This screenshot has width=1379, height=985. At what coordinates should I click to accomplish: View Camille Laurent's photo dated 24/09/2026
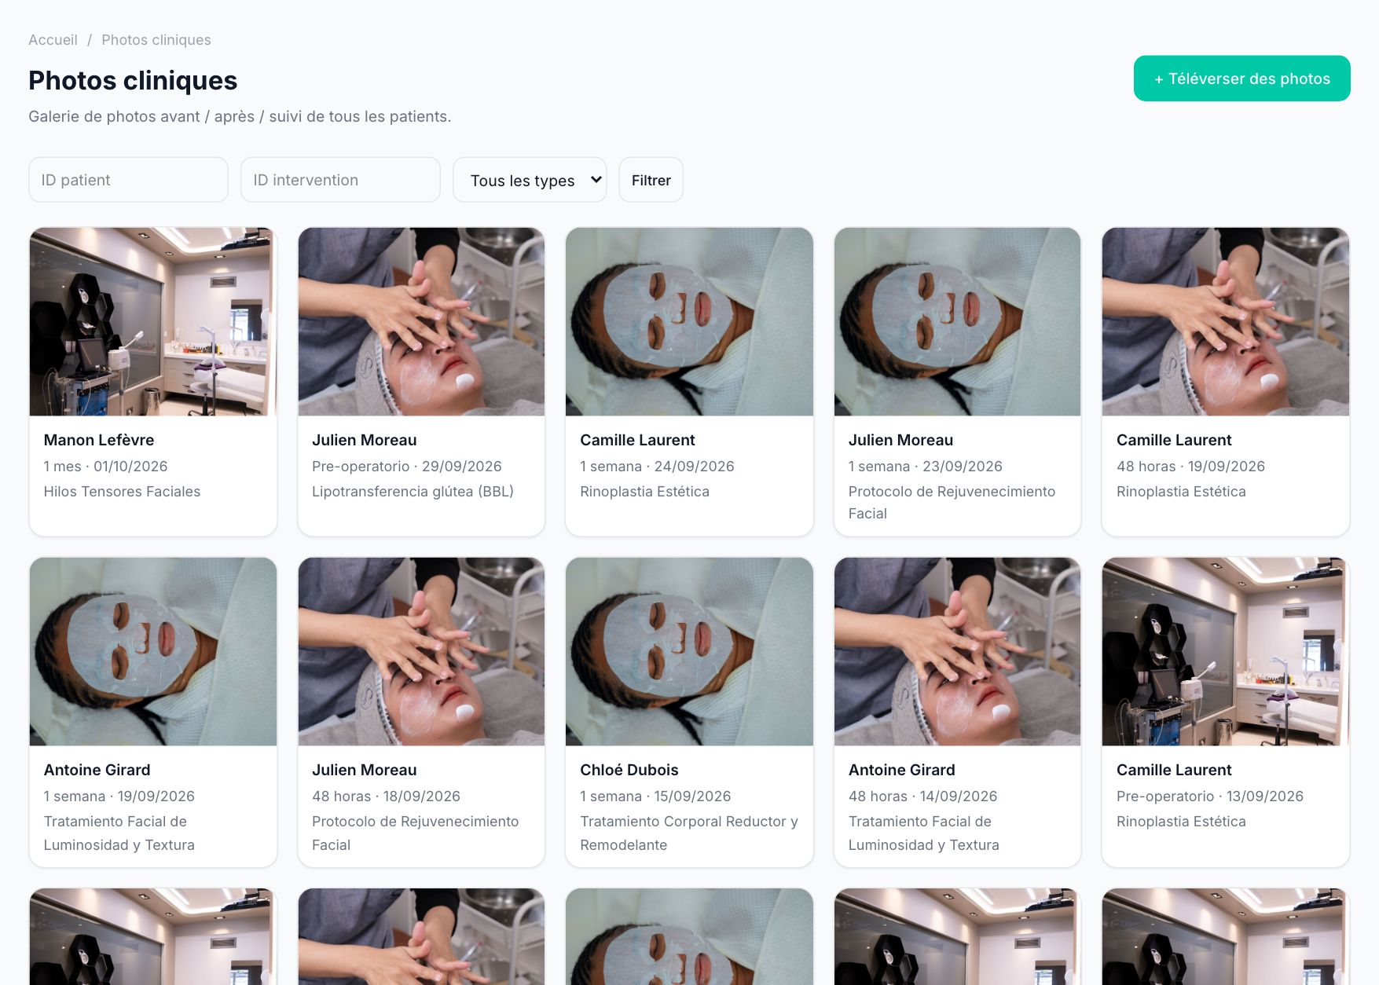coord(689,322)
